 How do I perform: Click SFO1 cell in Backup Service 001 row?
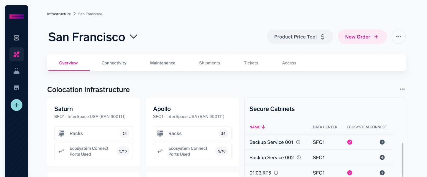coord(319,142)
